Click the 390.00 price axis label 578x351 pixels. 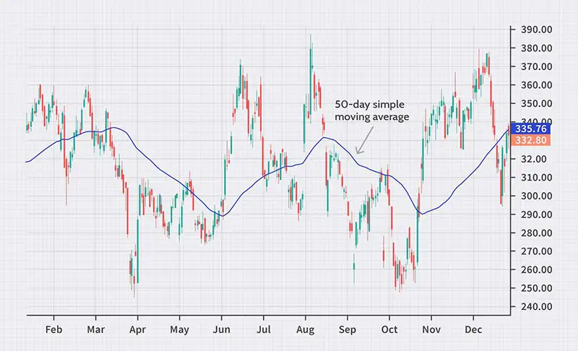coord(536,30)
